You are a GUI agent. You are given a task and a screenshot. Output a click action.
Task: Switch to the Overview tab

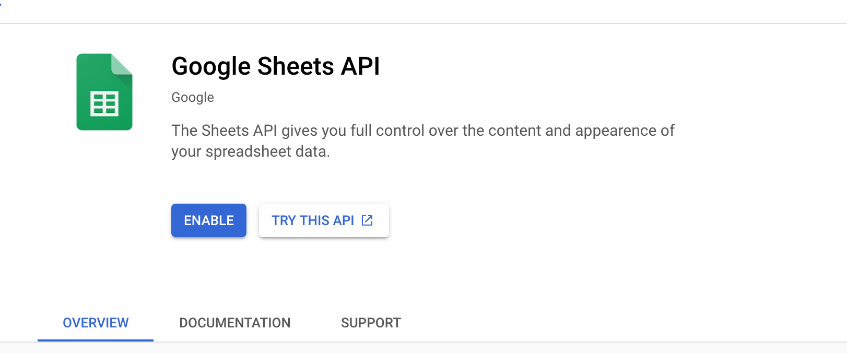point(96,323)
